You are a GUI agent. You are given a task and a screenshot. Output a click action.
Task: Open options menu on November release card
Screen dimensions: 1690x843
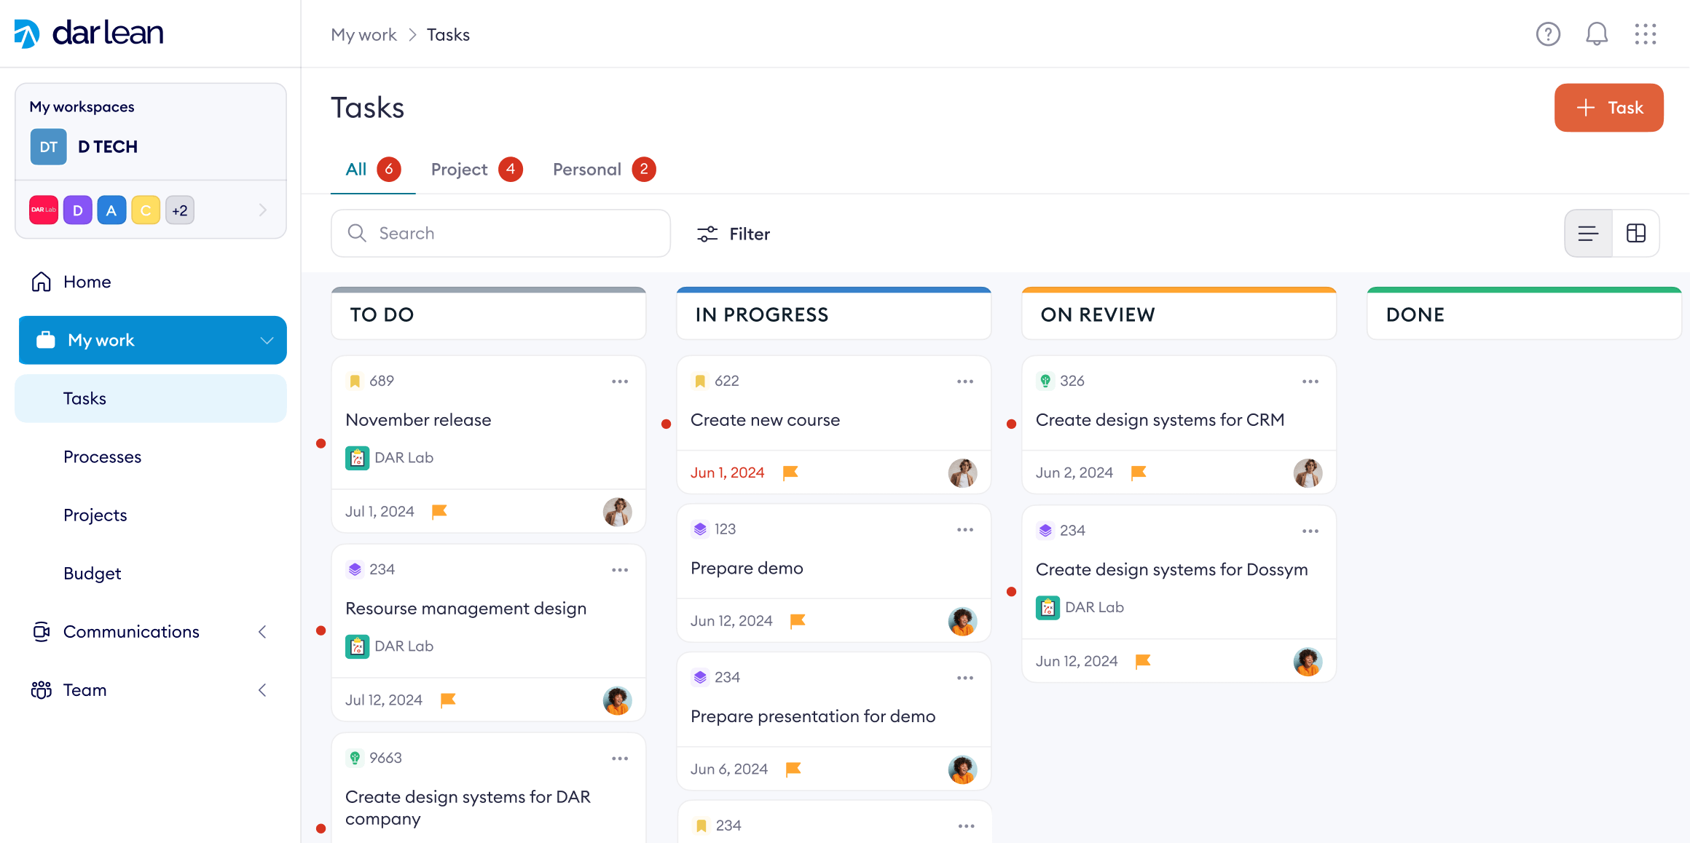(620, 381)
